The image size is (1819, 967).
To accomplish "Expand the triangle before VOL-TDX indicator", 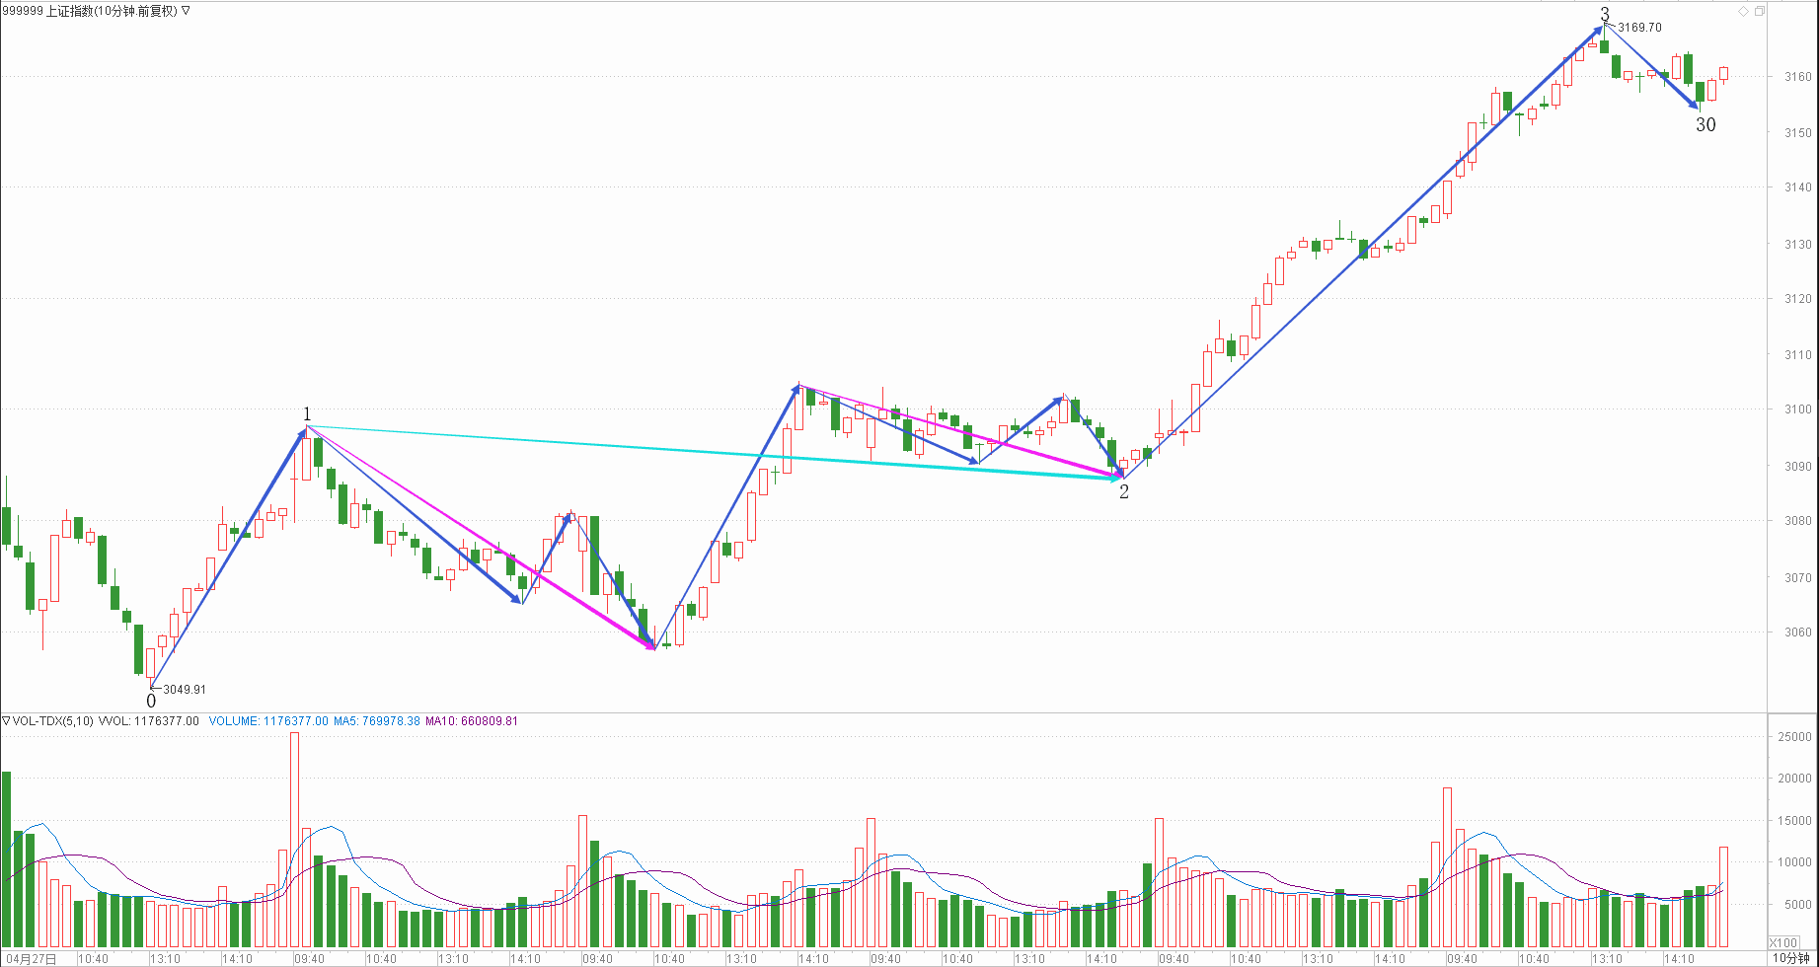I will [6, 721].
